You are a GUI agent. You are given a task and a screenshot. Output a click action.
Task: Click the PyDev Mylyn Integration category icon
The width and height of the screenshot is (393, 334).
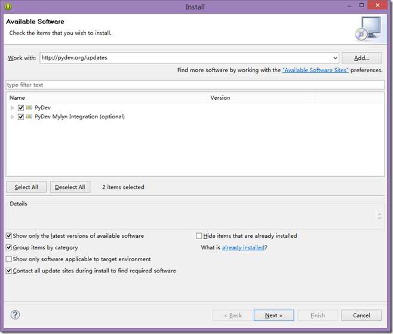[29, 117]
